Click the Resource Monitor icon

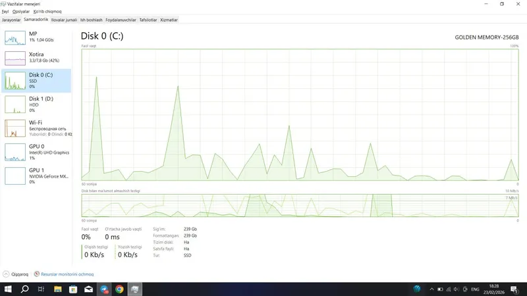tap(37, 274)
